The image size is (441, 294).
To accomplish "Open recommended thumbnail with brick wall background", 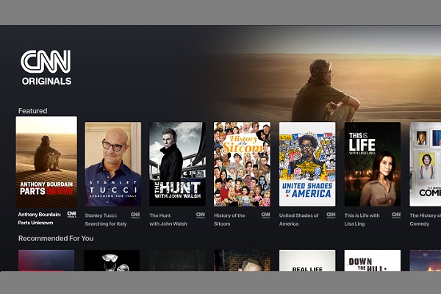I will pos(242,260).
